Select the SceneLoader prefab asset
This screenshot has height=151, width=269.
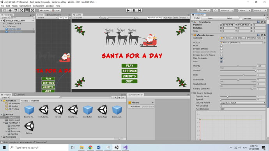pos(117,111)
